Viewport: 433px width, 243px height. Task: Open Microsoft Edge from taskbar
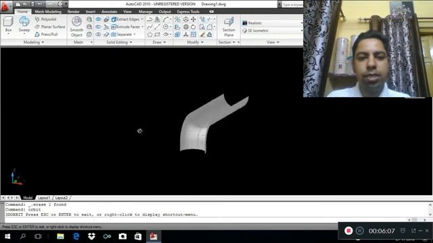76,236
